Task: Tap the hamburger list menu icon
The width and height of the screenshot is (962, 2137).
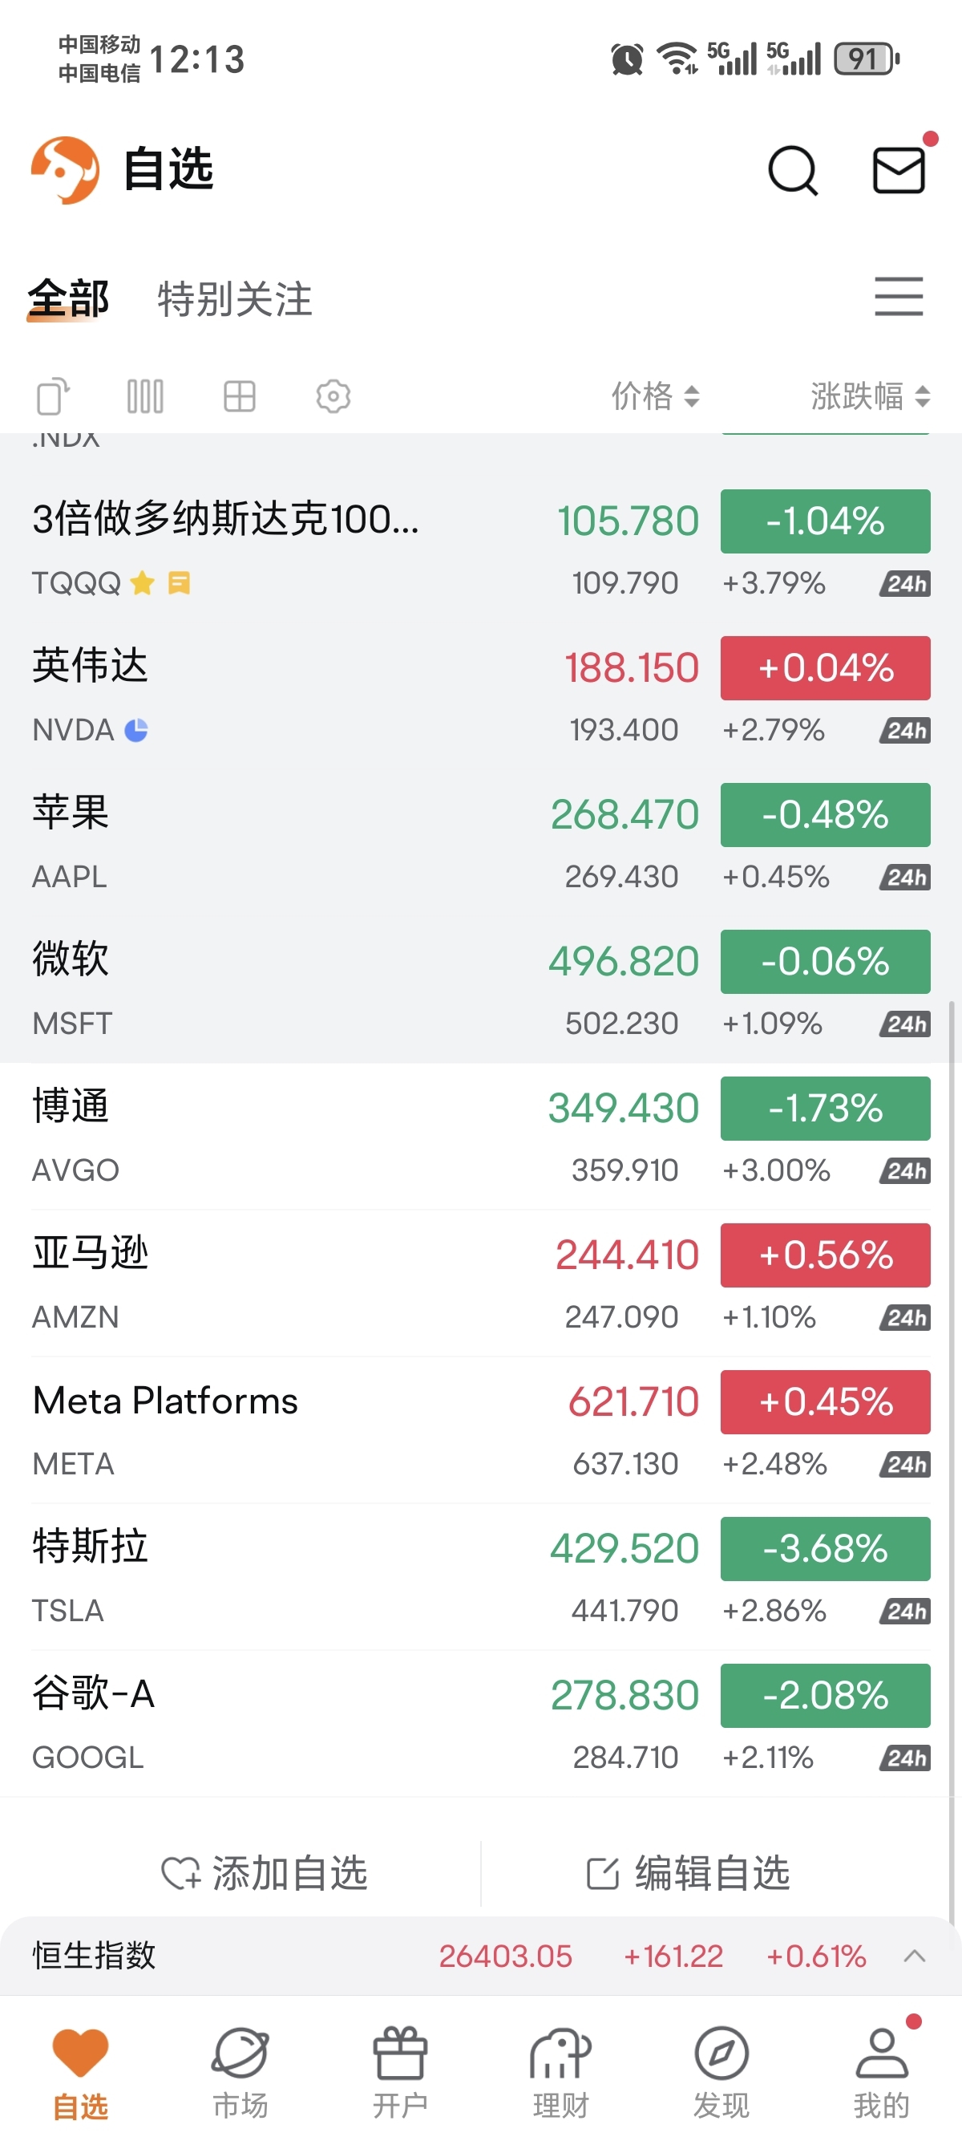Action: click(x=899, y=297)
